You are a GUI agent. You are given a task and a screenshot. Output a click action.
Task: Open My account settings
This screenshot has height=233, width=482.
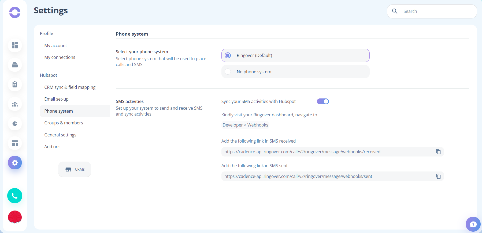click(x=55, y=45)
